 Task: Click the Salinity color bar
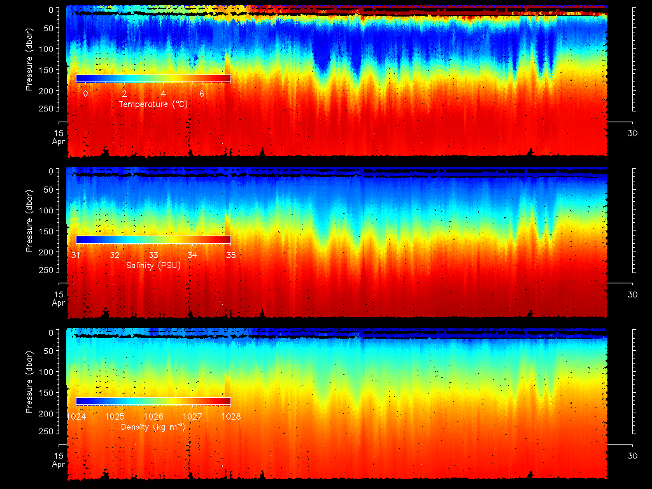point(153,240)
